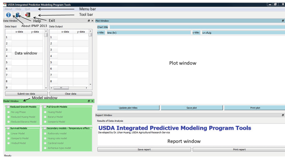Click the blue About info icon
Image resolution: width=285 pixels, height=160 pixels.
pyautogui.click(x=8, y=15)
